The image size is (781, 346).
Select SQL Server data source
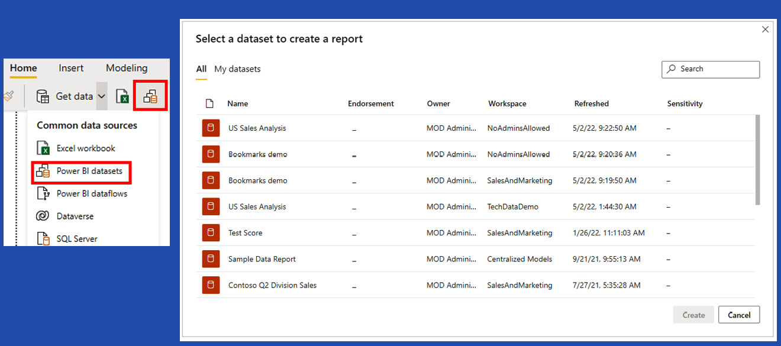point(77,239)
